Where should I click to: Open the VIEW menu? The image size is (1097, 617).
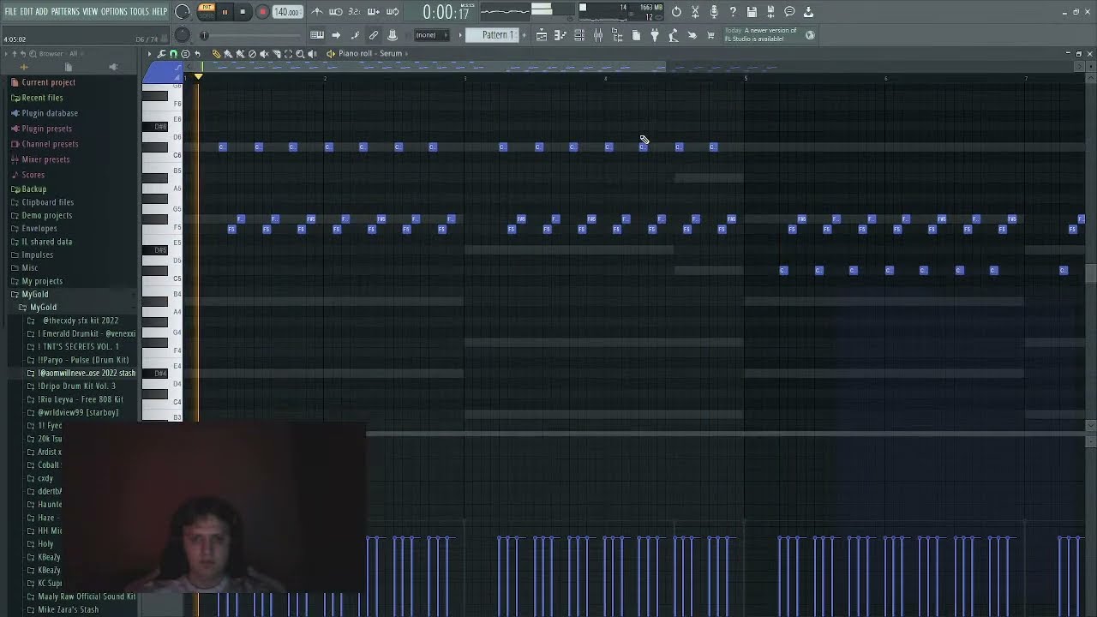tap(90, 11)
